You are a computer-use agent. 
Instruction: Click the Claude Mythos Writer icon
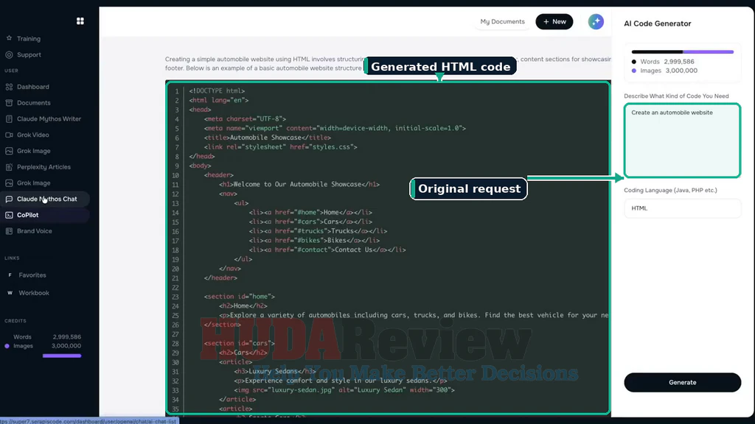point(9,119)
